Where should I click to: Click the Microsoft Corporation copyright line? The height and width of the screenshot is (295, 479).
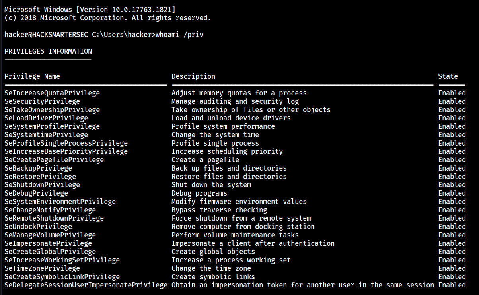[107, 18]
